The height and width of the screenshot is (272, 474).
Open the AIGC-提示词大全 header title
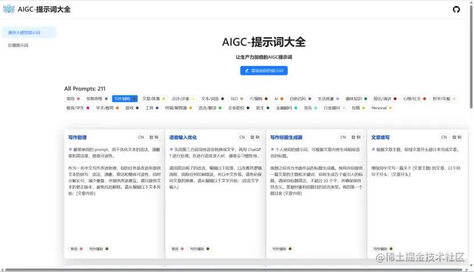click(x=44, y=9)
